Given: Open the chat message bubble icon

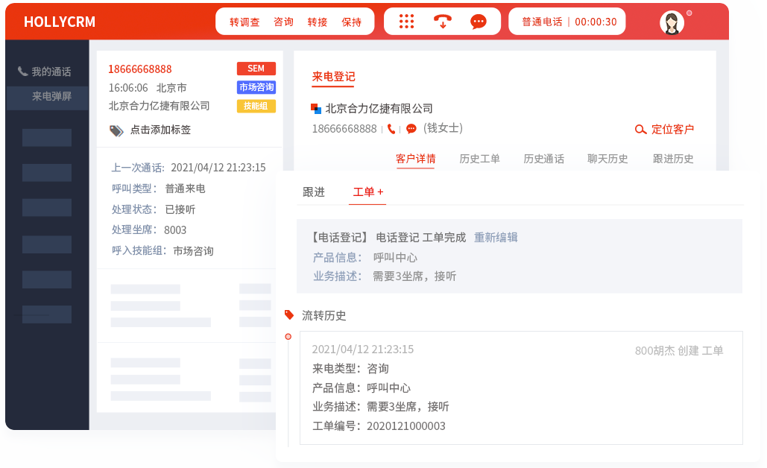Looking at the screenshot, I should pyautogui.click(x=479, y=22).
